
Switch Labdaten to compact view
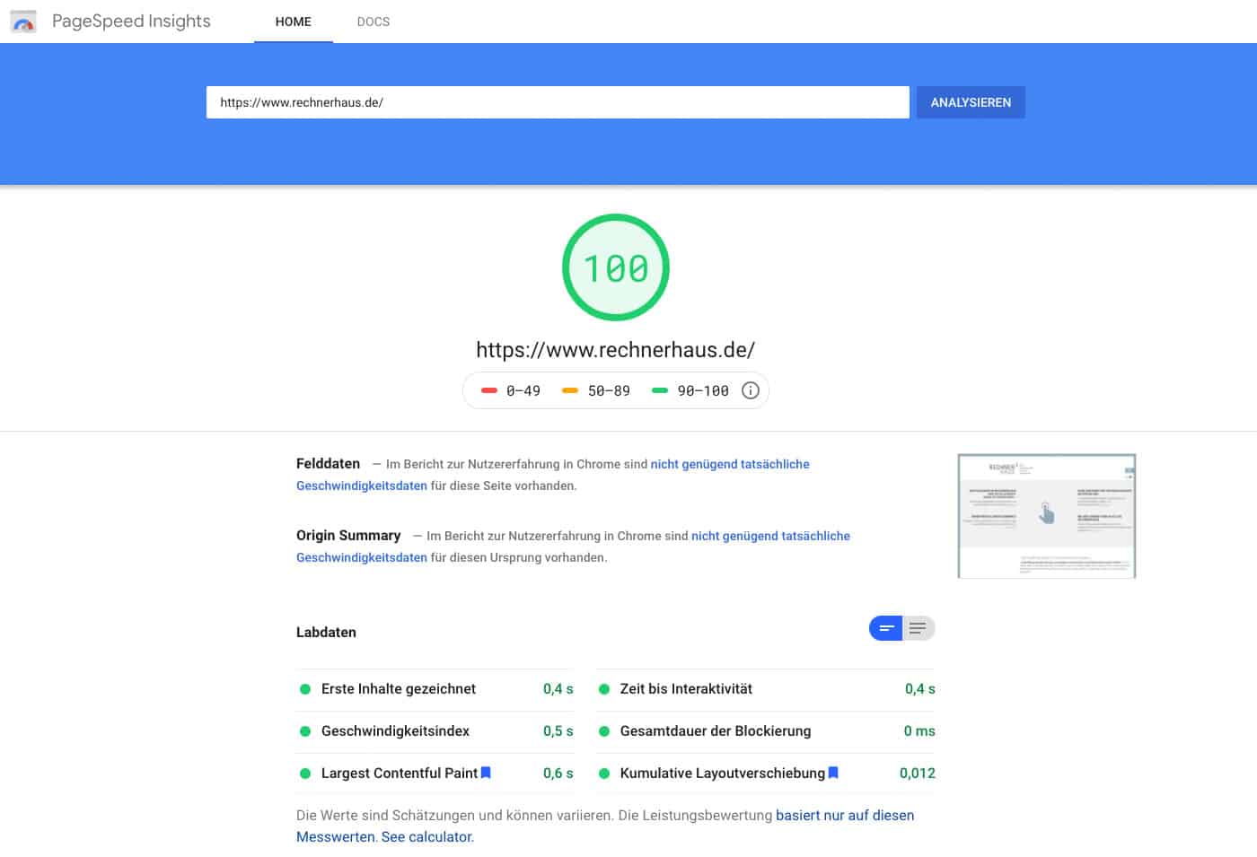coord(885,628)
